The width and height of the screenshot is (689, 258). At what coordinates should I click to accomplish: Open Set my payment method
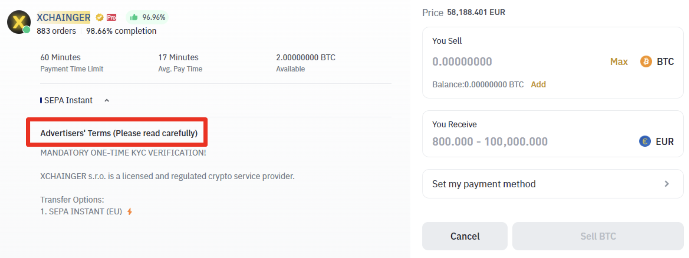tap(484, 184)
